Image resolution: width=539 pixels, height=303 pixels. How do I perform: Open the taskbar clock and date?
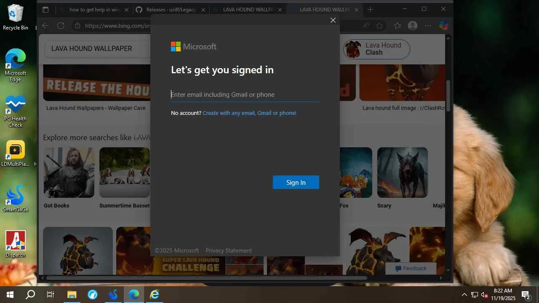point(503,295)
